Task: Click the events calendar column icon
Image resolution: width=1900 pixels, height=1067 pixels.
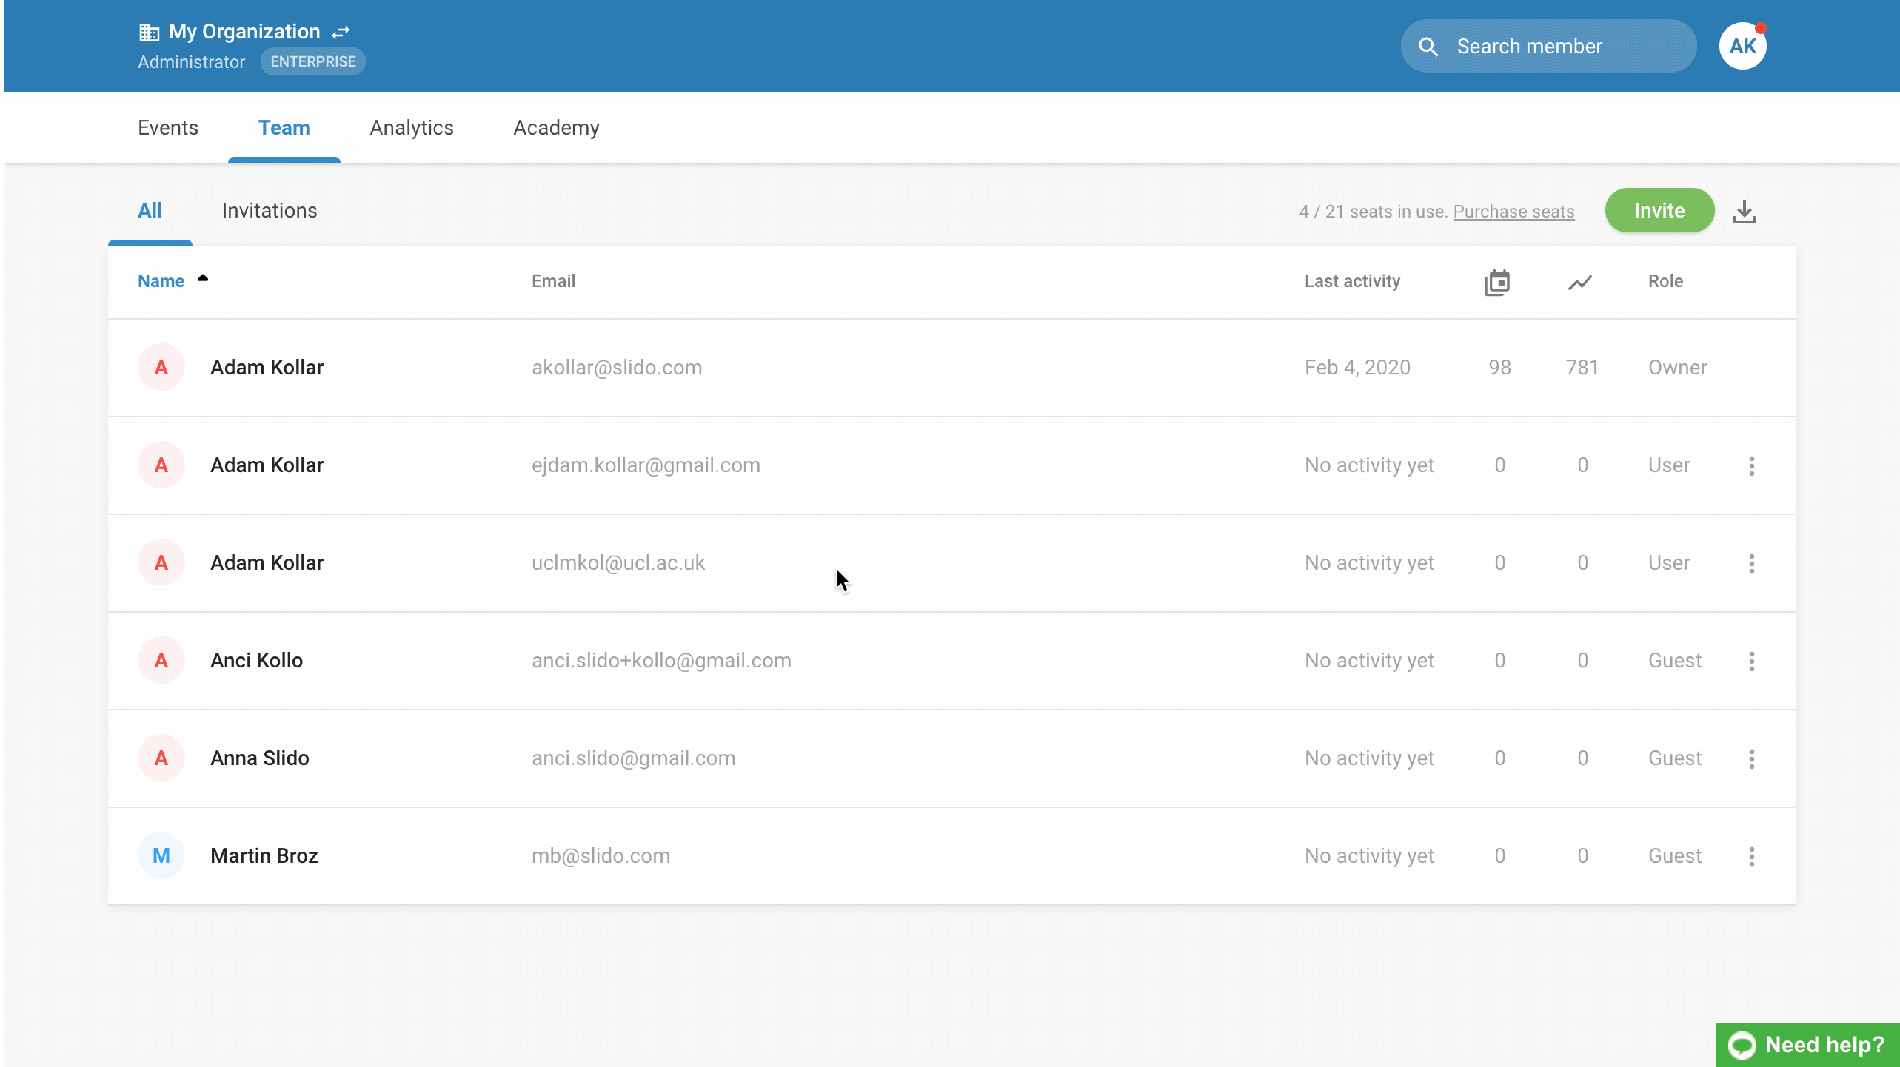Action: [1497, 282]
